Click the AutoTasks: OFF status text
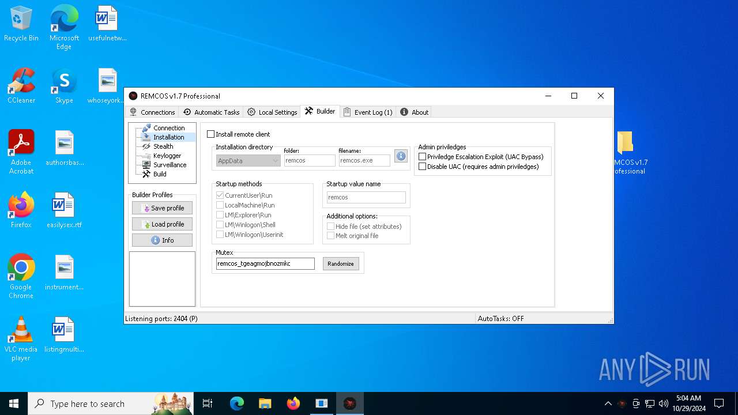The image size is (738, 415). coord(501,318)
